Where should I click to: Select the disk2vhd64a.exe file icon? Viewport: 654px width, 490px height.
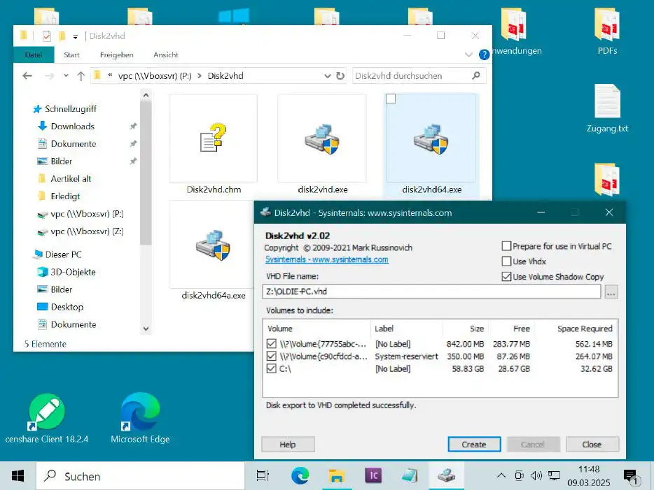(x=213, y=245)
